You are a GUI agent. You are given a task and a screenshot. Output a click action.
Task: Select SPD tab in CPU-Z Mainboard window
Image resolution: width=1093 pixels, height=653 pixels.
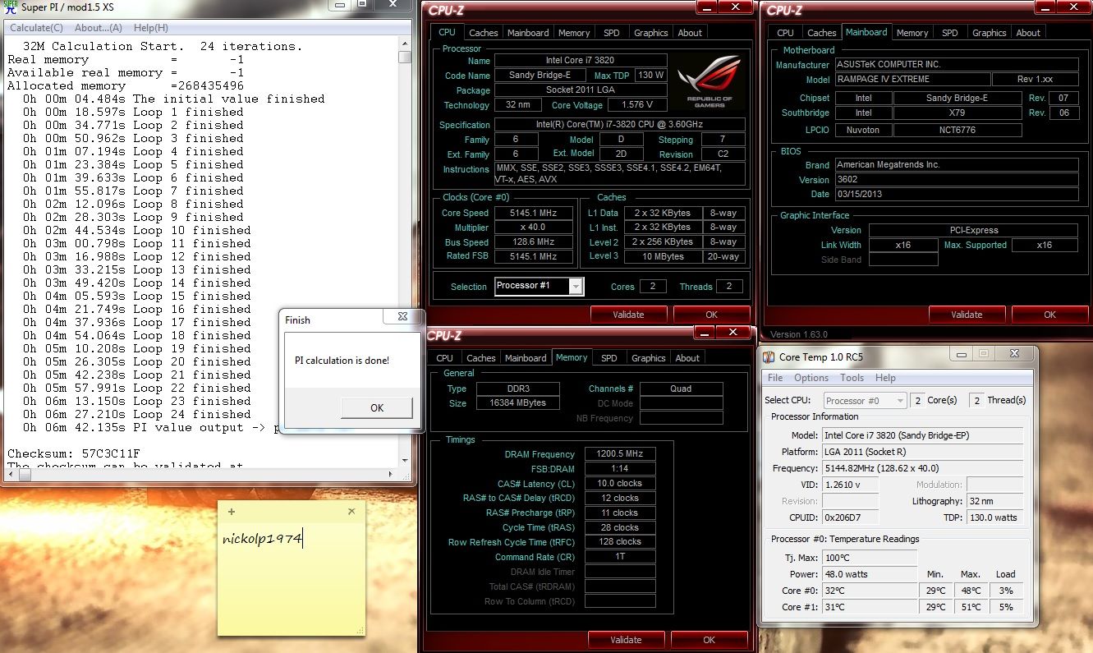click(949, 33)
